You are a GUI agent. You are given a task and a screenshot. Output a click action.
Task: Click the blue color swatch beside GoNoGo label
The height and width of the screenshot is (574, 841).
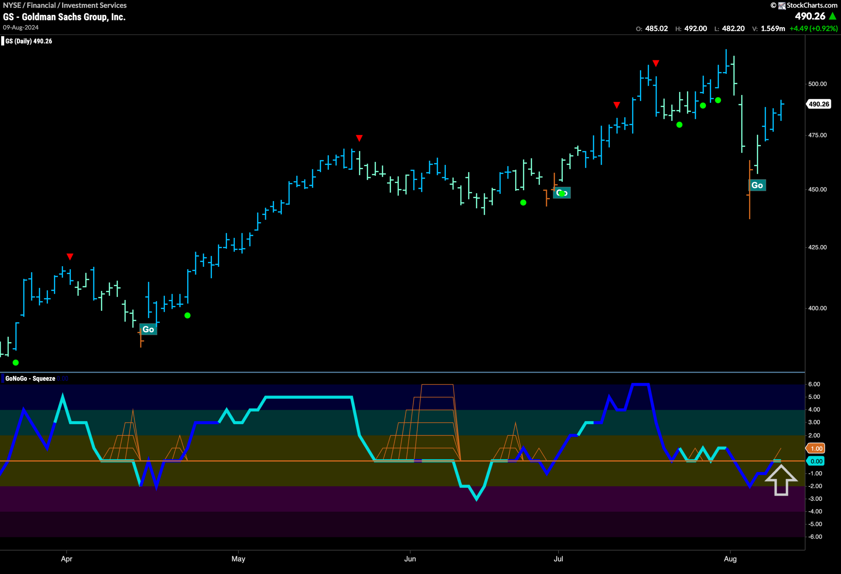3,379
